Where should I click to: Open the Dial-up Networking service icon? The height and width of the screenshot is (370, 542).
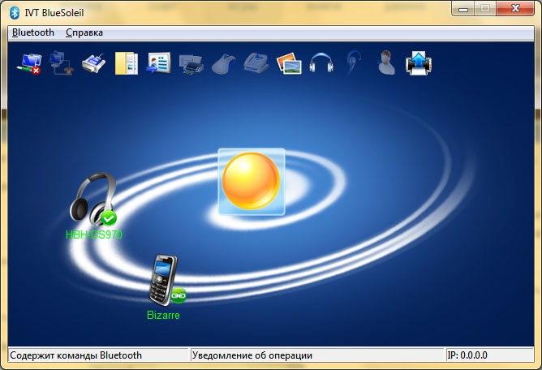(x=62, y=62)
